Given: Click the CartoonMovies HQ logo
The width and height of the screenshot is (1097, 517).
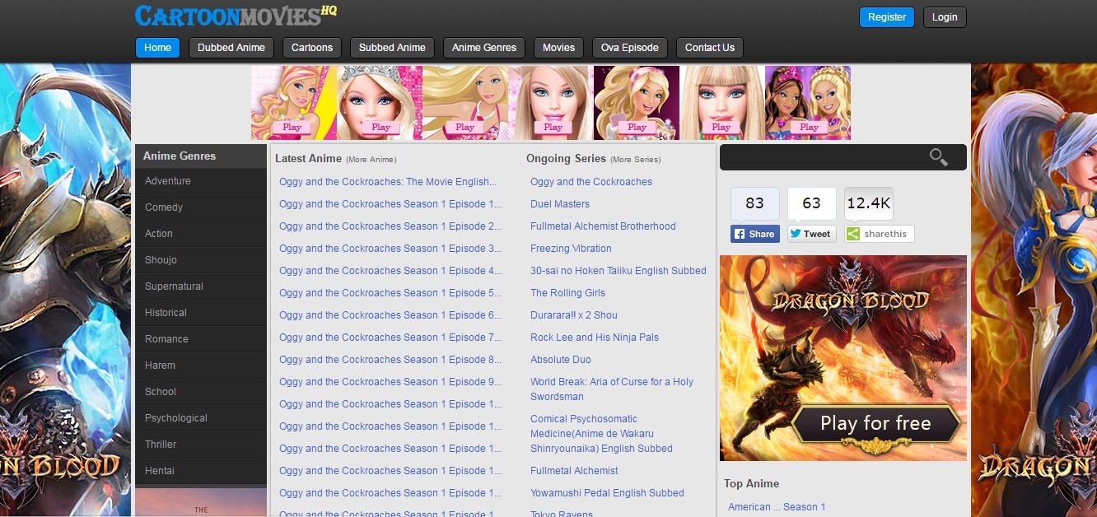Looking at the screenshot, I should [236, 15].
